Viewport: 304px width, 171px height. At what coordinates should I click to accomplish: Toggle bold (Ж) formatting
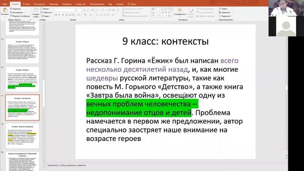click(56, 15)
